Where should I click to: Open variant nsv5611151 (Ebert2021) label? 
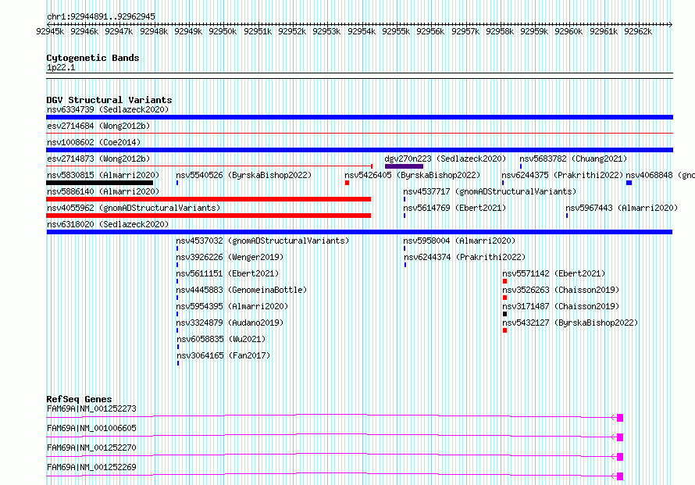tap(227, 273)
